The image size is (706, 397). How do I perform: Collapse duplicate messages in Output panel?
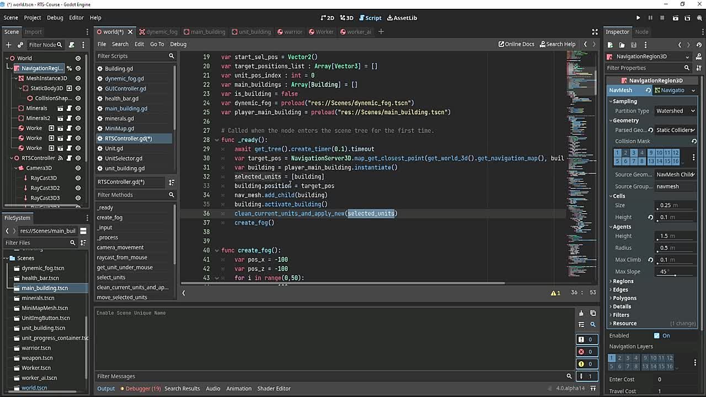(581, 325)
